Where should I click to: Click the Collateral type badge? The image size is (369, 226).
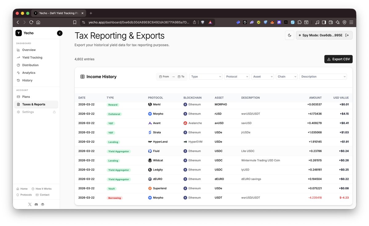[x=114, y=114]
